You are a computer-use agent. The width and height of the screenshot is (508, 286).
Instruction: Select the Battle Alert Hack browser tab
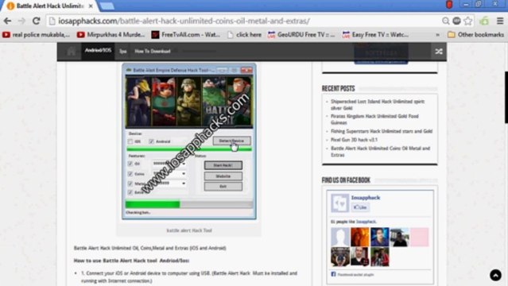49,6
